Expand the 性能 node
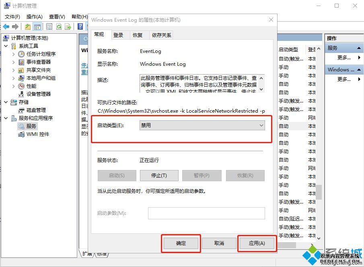The image size is (364, 267). pyautogui.click(x=13, y=86)
